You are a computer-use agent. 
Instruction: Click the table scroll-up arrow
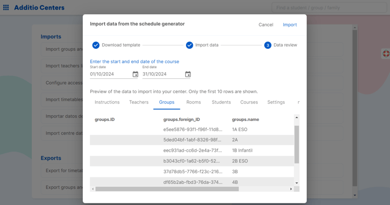(x=296, y=118)
